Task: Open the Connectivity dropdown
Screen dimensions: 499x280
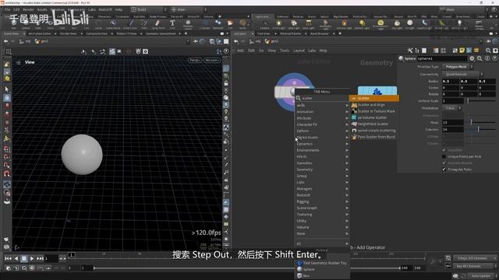Action: tap(462, 75)
